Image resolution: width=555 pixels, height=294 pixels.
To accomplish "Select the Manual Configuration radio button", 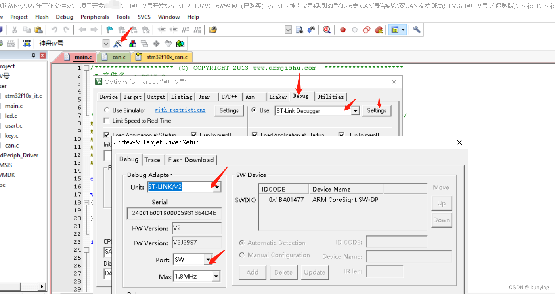I will point(242,255).
